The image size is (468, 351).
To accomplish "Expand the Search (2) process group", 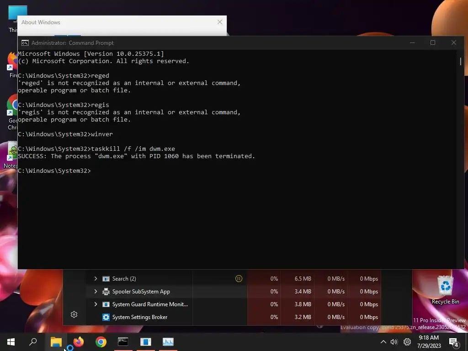I will tap(96, 278).
